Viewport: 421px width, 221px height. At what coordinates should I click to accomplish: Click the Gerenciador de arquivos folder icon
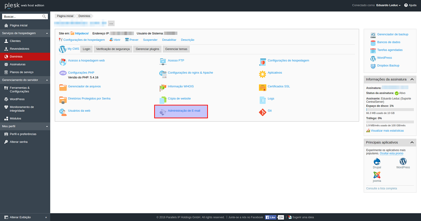click(63, 88)
